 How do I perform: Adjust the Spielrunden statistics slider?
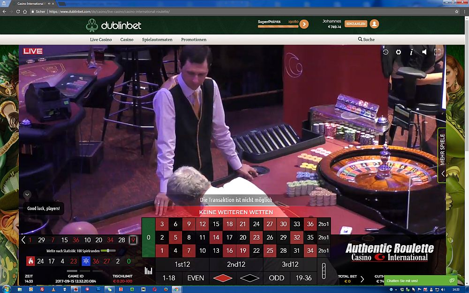[x=109, y=251]
